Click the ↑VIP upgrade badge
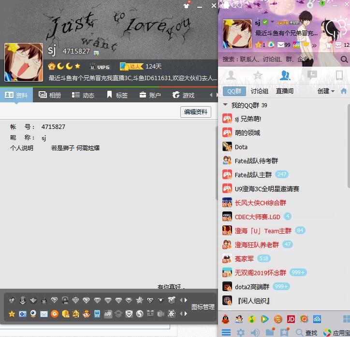 click(x=294, y=23)
